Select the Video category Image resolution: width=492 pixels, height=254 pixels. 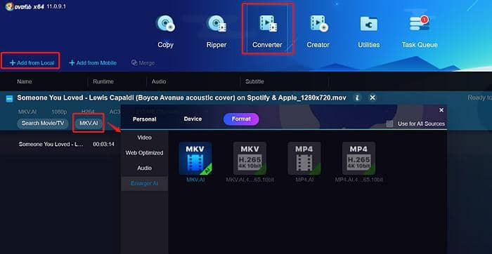pos(144,138)
